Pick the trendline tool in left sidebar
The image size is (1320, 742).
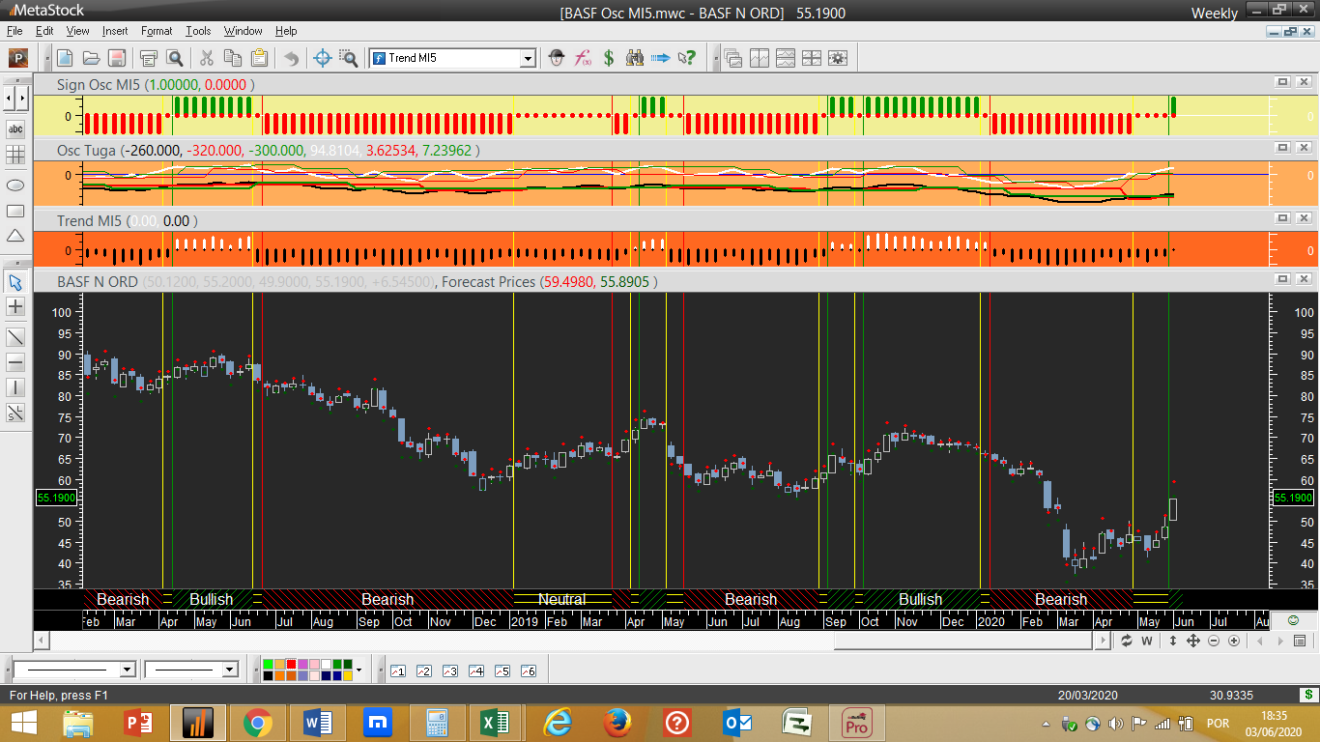click(x=15, y=336)
